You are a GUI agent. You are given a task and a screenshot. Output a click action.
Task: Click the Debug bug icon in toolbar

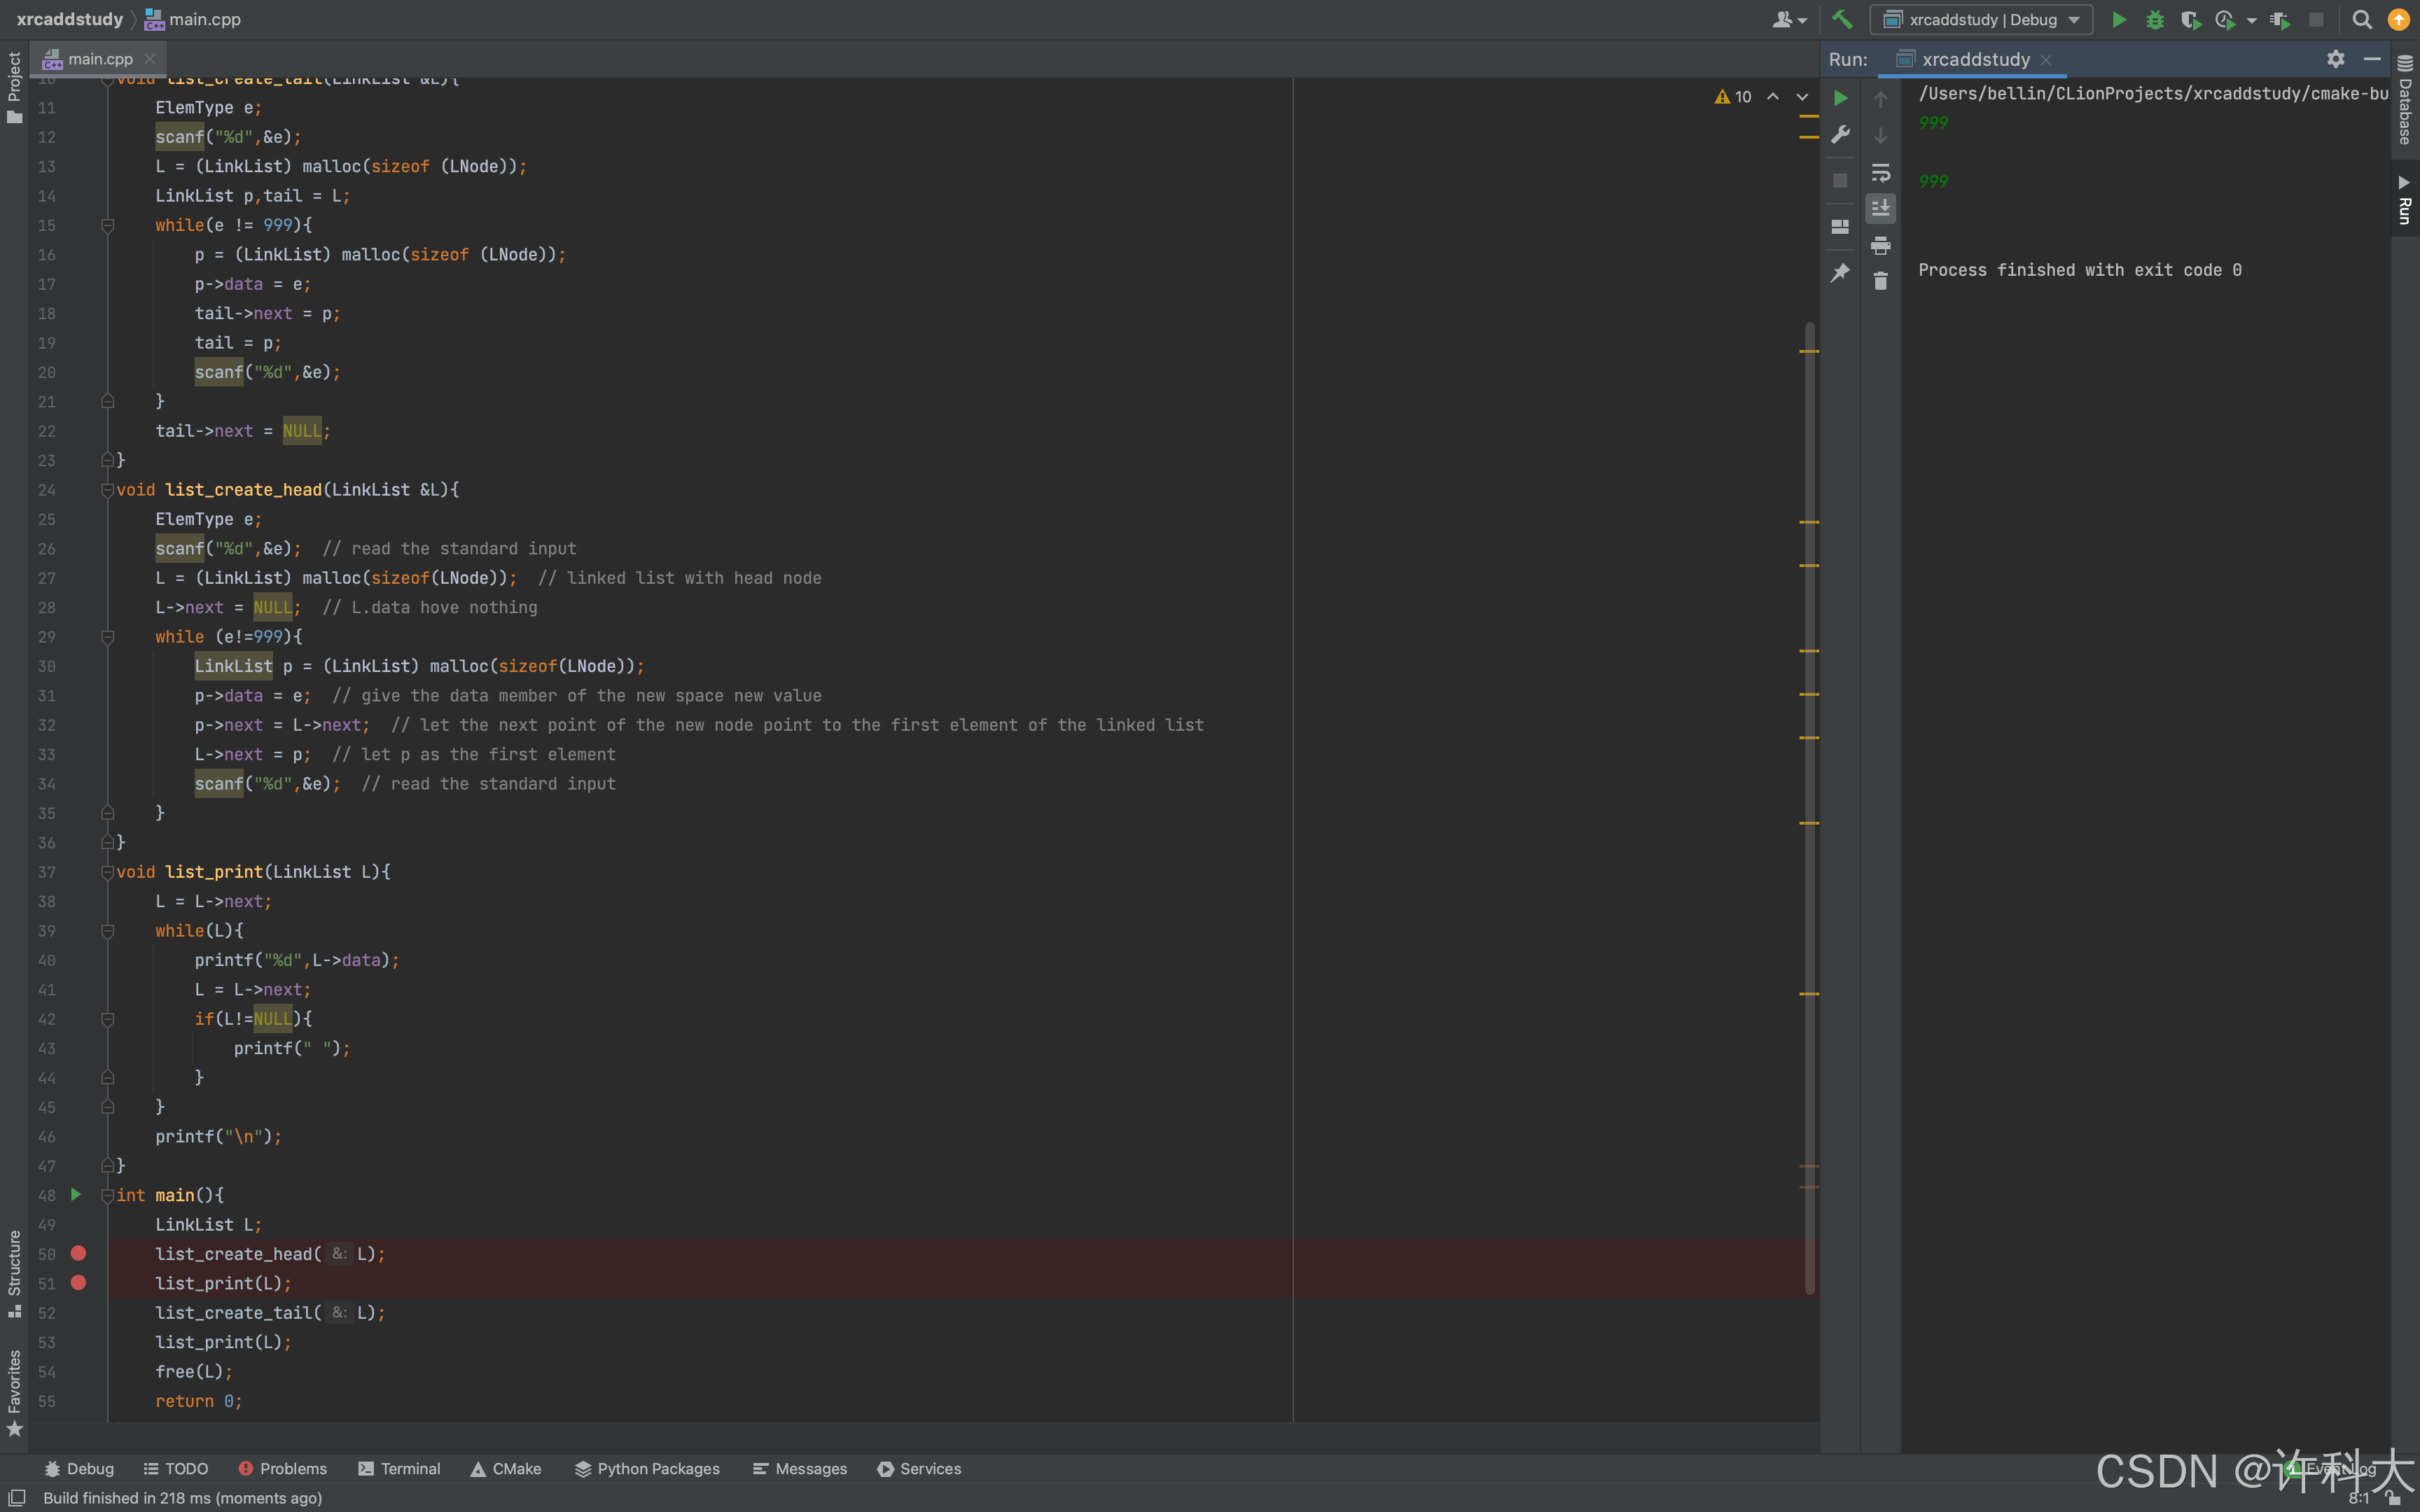pos(2155,19)
